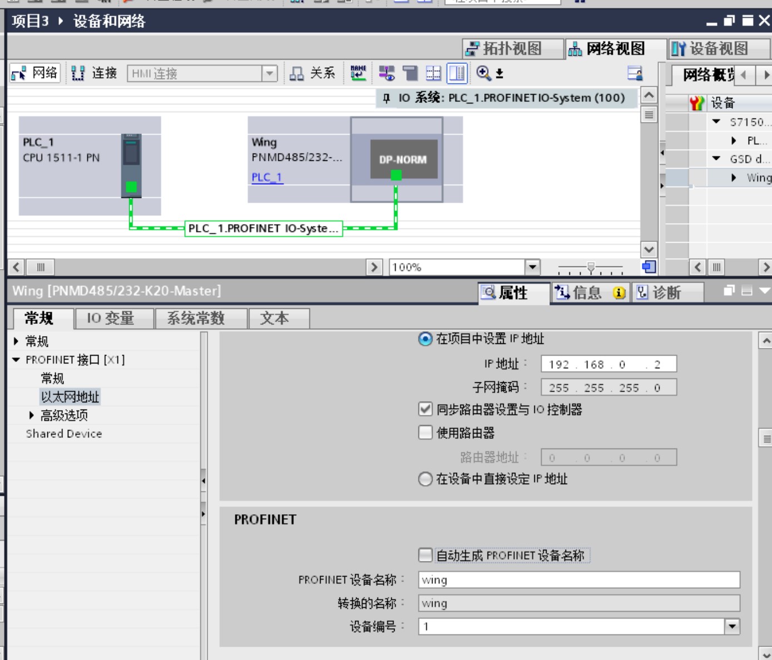Click the float inspector window icon
This screenshot has height=660, width=772.
click(x=729, y=290)
